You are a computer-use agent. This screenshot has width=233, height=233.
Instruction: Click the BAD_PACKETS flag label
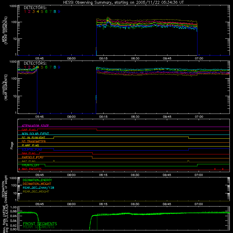point(32,169)
